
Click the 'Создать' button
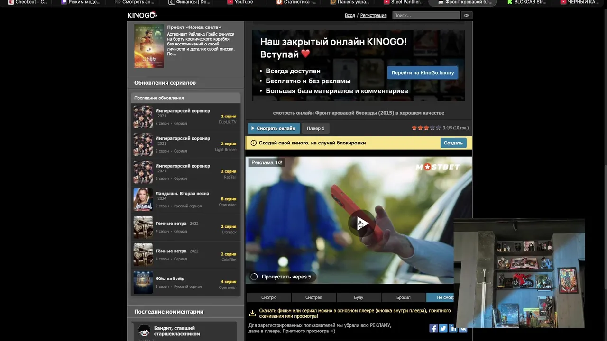[x=453, y=143]
